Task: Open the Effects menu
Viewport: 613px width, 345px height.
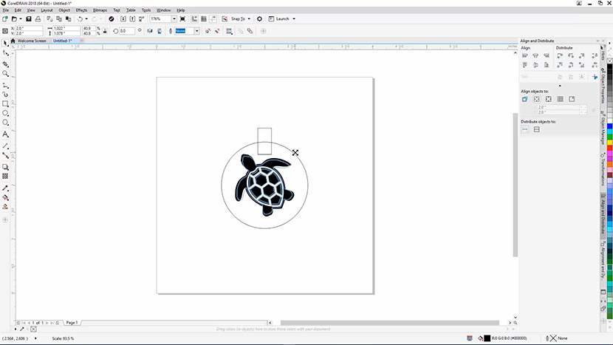Action: tap(81, 10)
